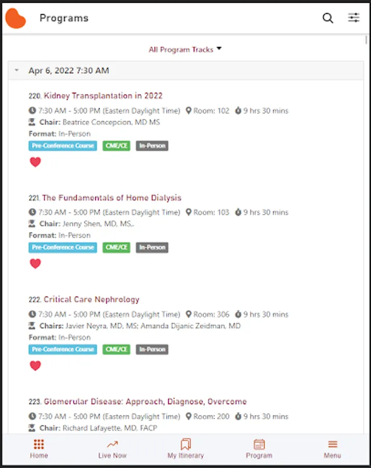Open the search magnifier icon
Image resolution: width=371 pixels, height=468 pixels.
328,18
